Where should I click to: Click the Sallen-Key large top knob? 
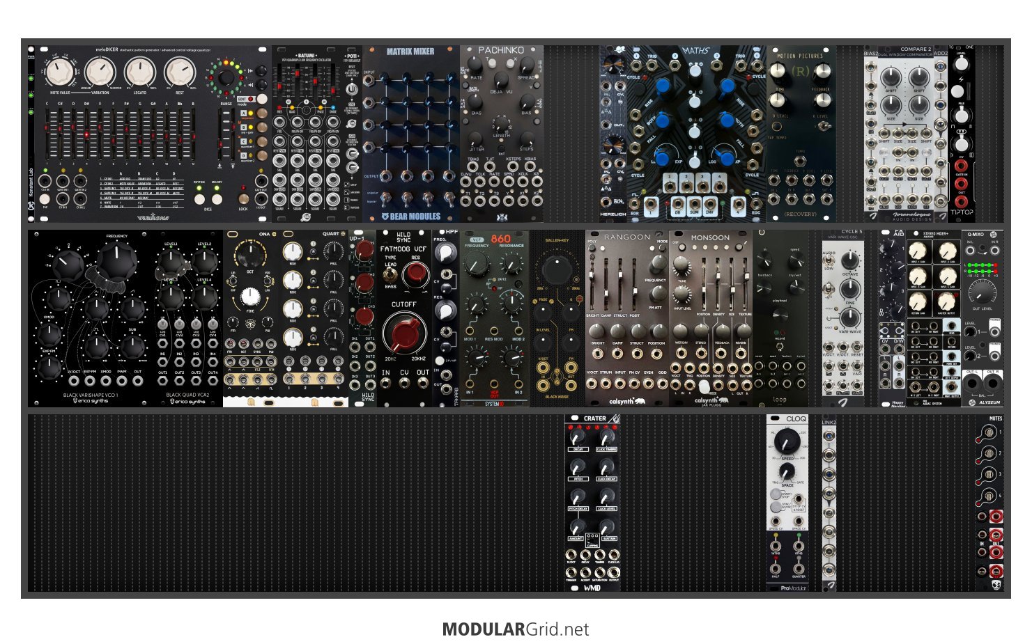(x=557, y=269)
